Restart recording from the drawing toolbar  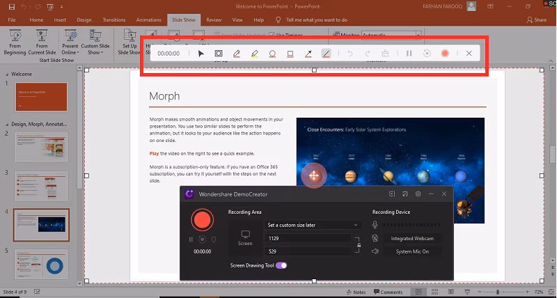427,54
